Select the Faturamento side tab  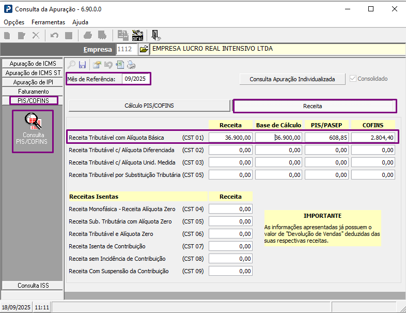(33, 91)
